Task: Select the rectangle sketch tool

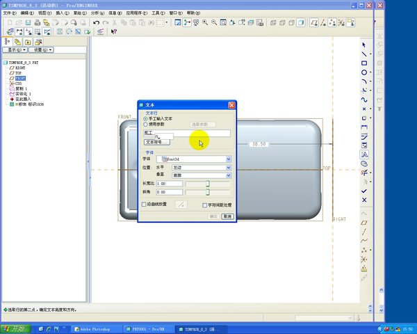Action: (x=364, y=63)
